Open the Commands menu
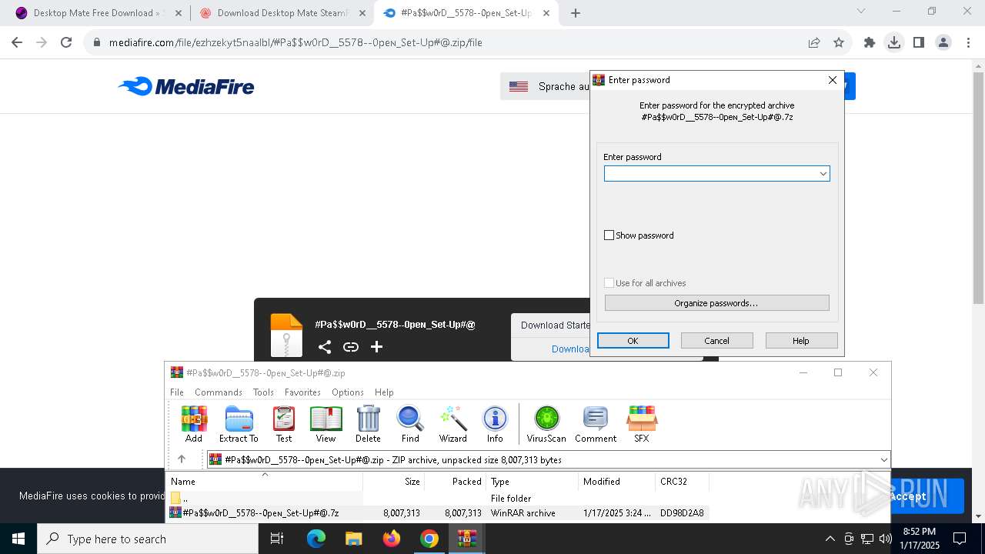 (x=219, y=392)
